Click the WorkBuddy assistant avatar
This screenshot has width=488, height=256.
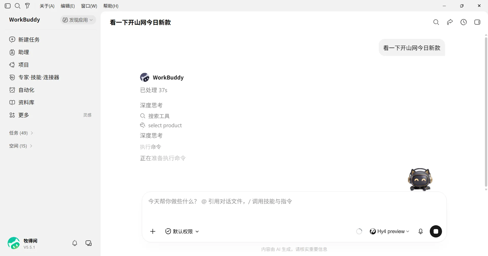pos(145,77)
